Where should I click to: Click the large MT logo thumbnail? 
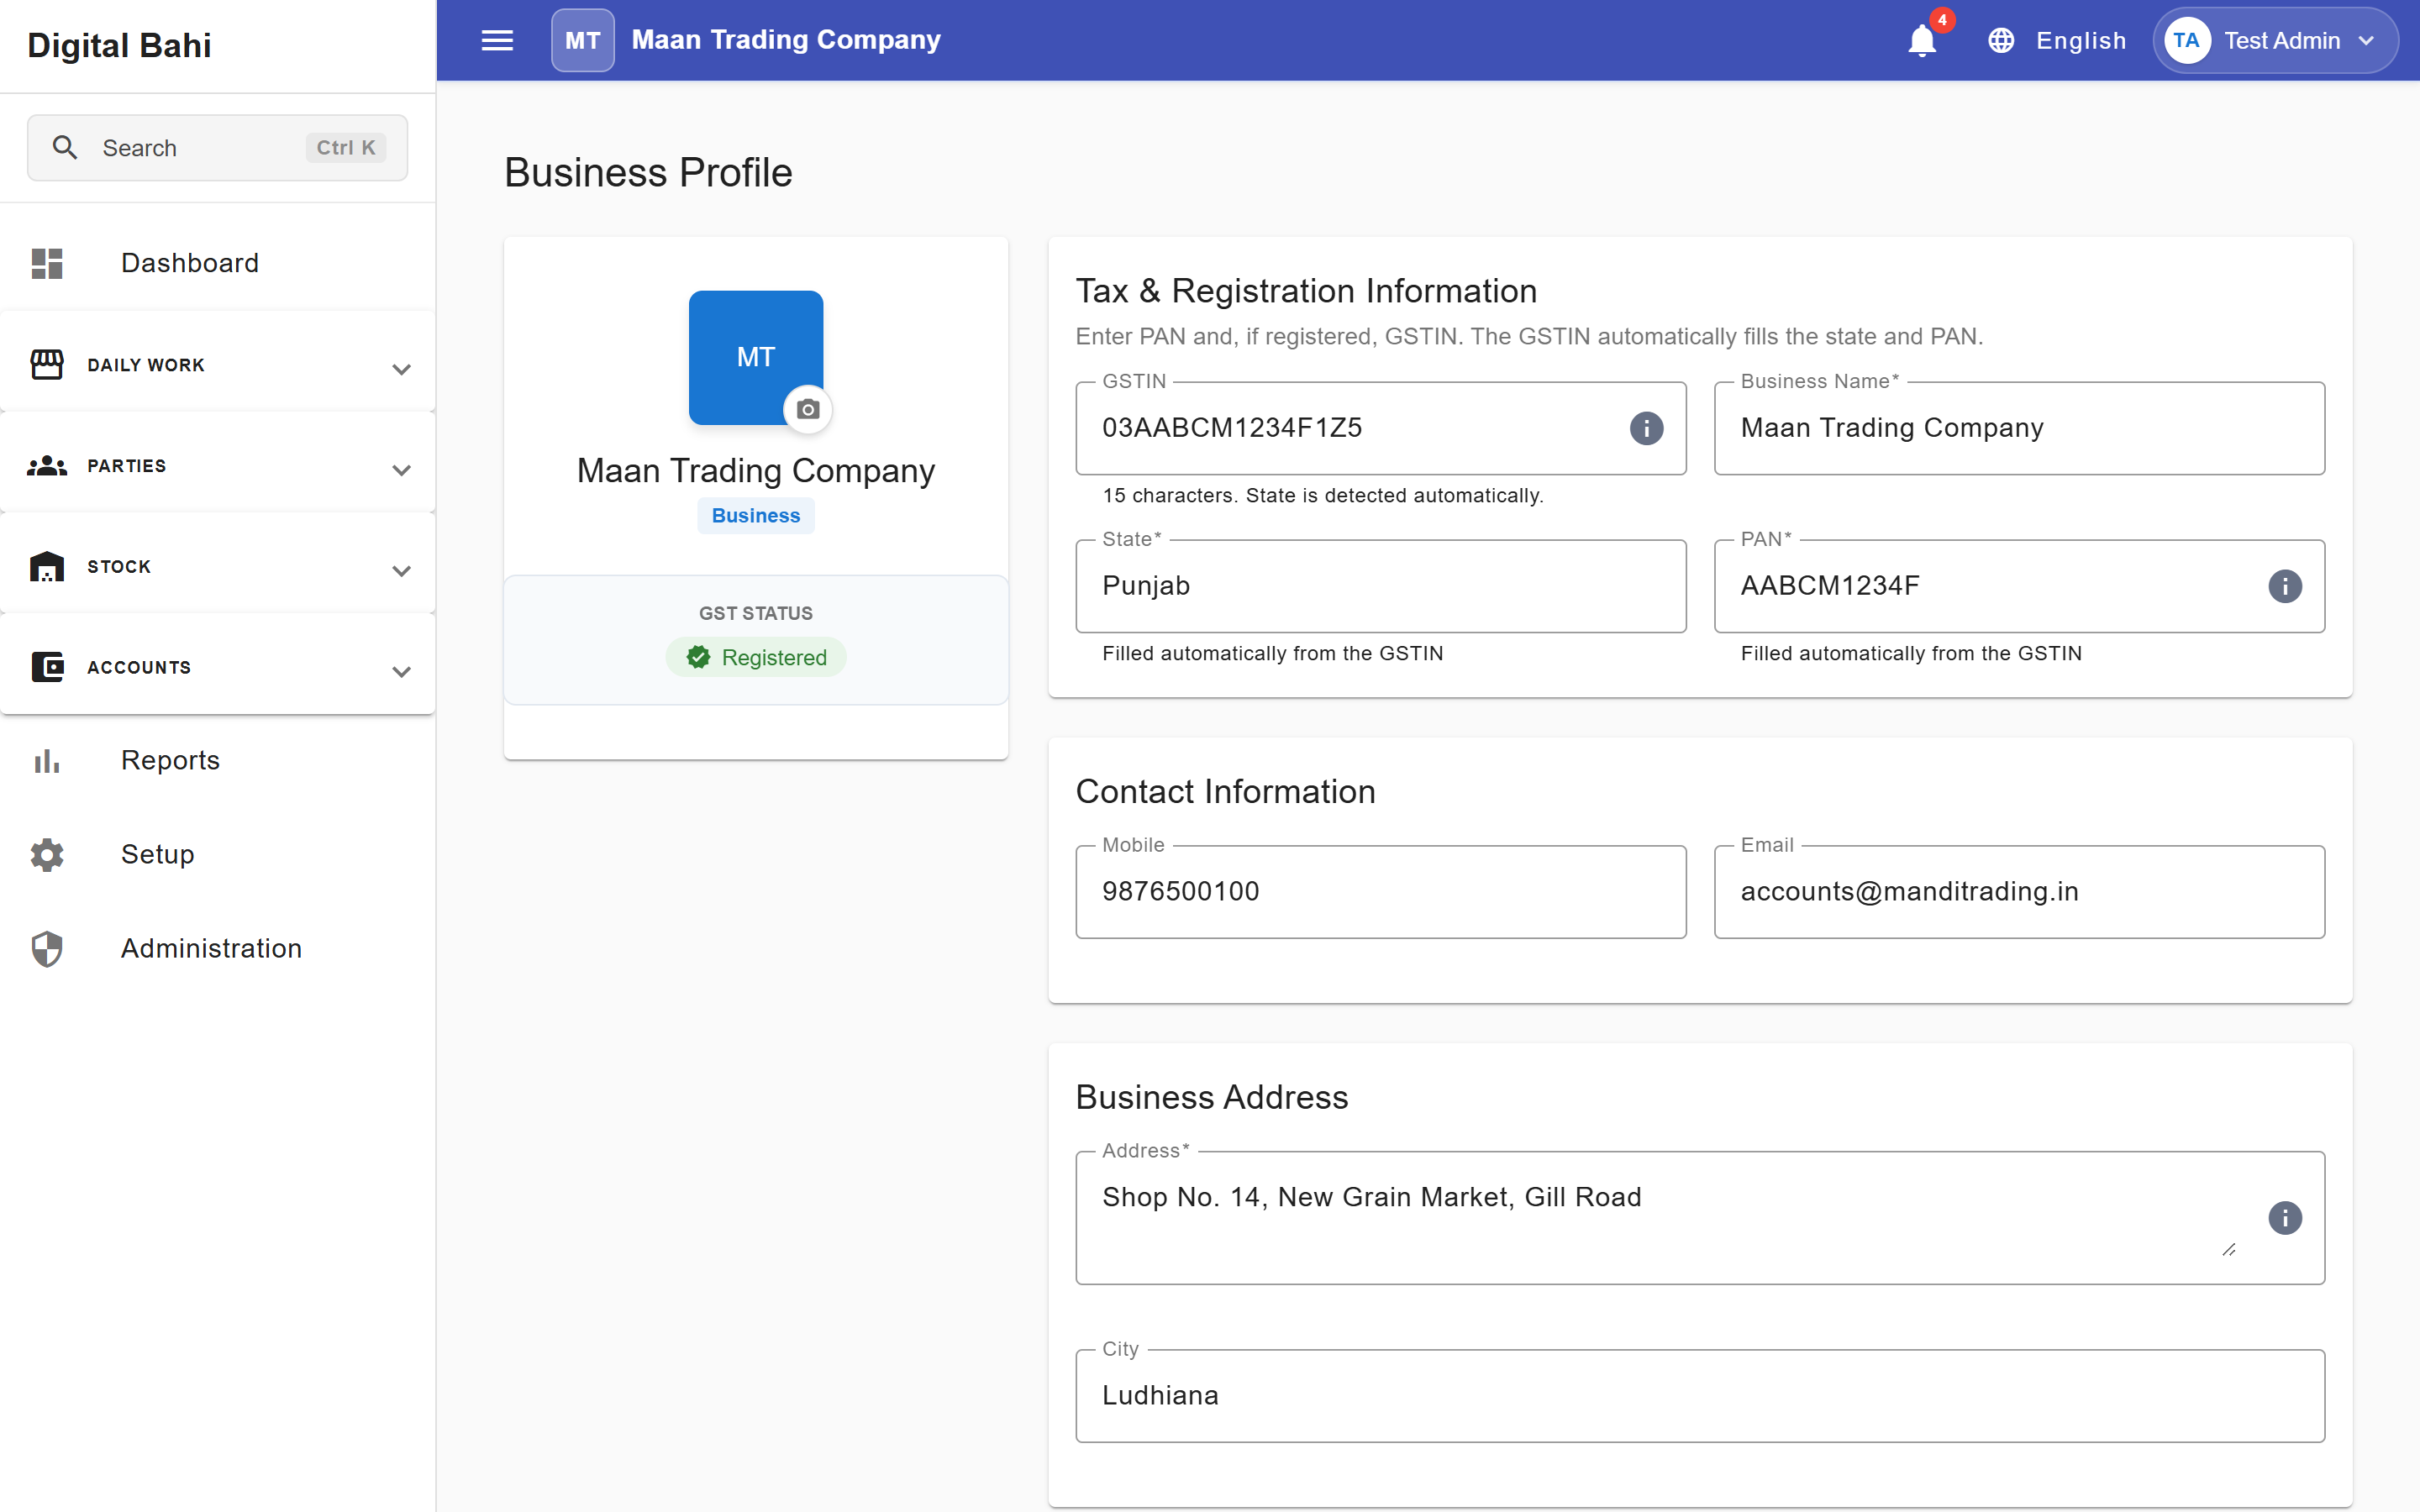756,357
